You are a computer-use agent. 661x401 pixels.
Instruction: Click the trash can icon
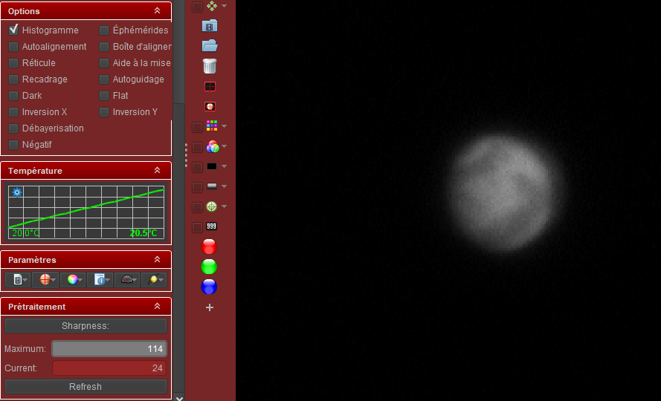(210, 66)
